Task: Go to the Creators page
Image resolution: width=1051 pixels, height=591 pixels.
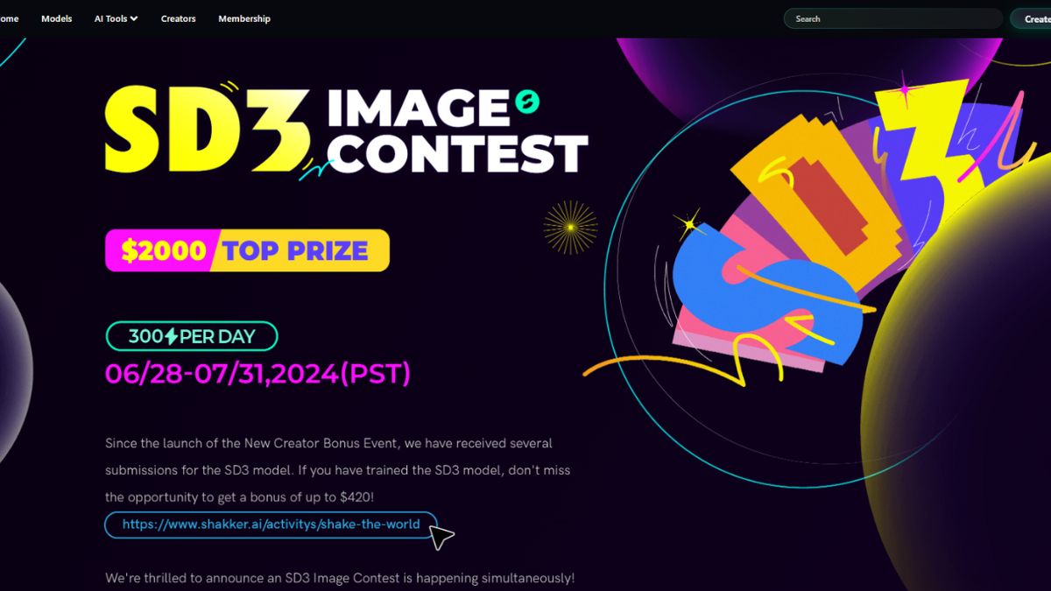Action: 179,18
